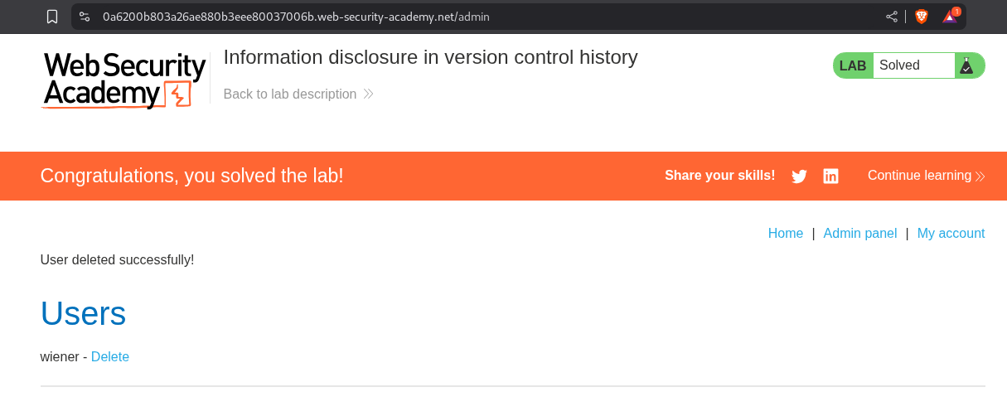Click the flask icon in lab status

(966, 65)
